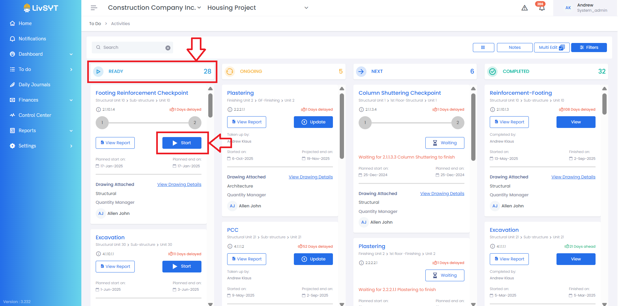
Task: Go to Control Center in sidebar
Action: tap(35, 115)
